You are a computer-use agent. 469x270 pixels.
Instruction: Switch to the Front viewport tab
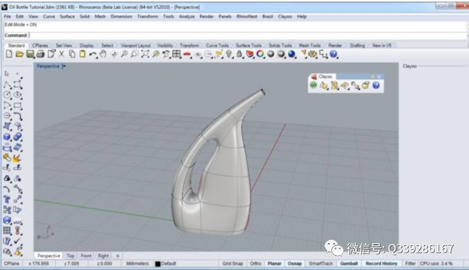[86, 256]
